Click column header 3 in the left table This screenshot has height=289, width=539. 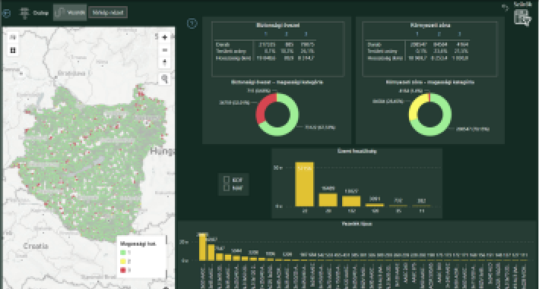pyautogui.click(x=306, y=34)
